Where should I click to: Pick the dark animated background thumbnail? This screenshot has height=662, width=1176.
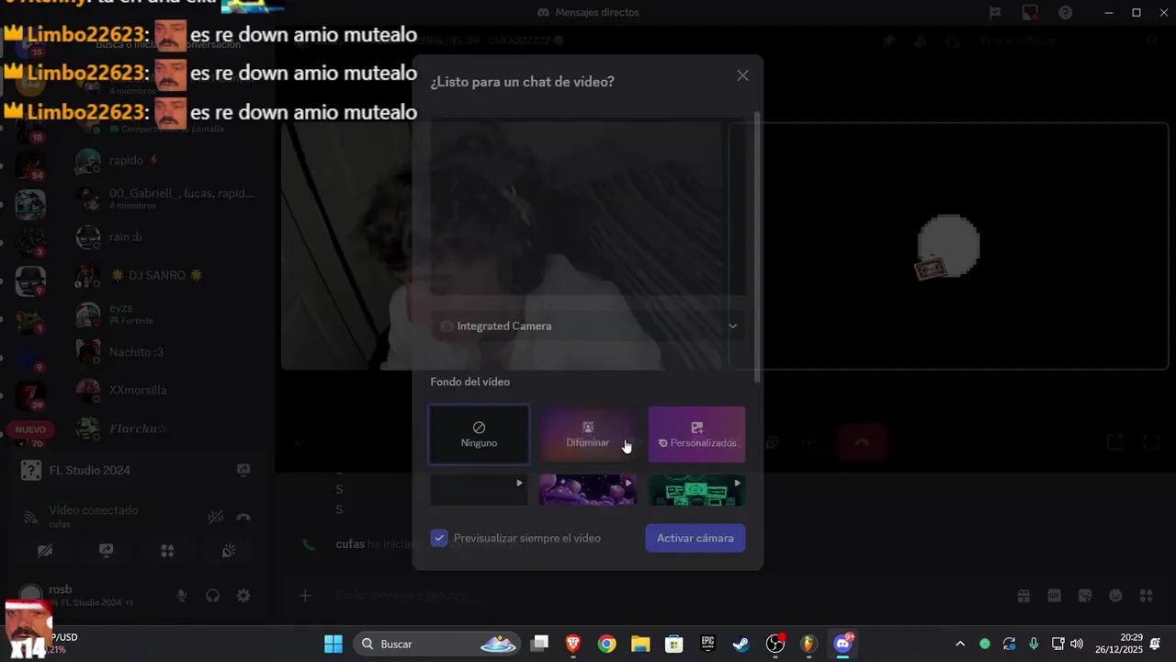click(479, 490)
